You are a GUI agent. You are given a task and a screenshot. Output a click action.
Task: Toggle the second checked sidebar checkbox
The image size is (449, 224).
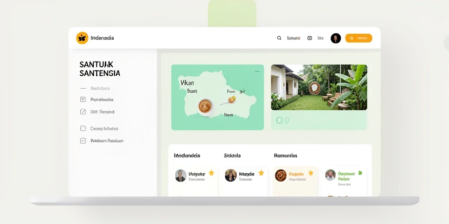point(83,112)
